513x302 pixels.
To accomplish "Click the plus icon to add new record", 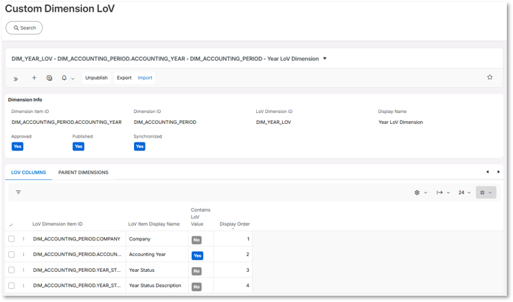I will pos(34,77).
